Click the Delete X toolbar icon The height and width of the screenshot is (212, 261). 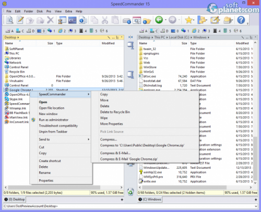coord(50,20)
